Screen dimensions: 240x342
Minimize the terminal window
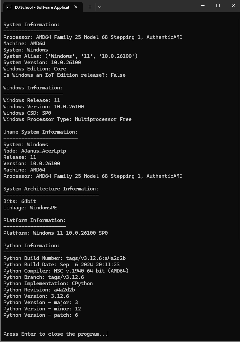point(203,6)
